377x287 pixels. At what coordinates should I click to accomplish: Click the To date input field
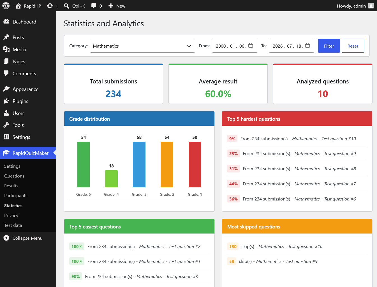pos(292,46)
